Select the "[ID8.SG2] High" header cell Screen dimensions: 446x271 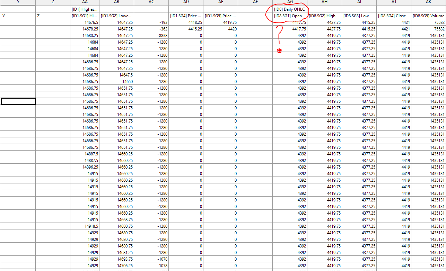(x=324, y=16)
